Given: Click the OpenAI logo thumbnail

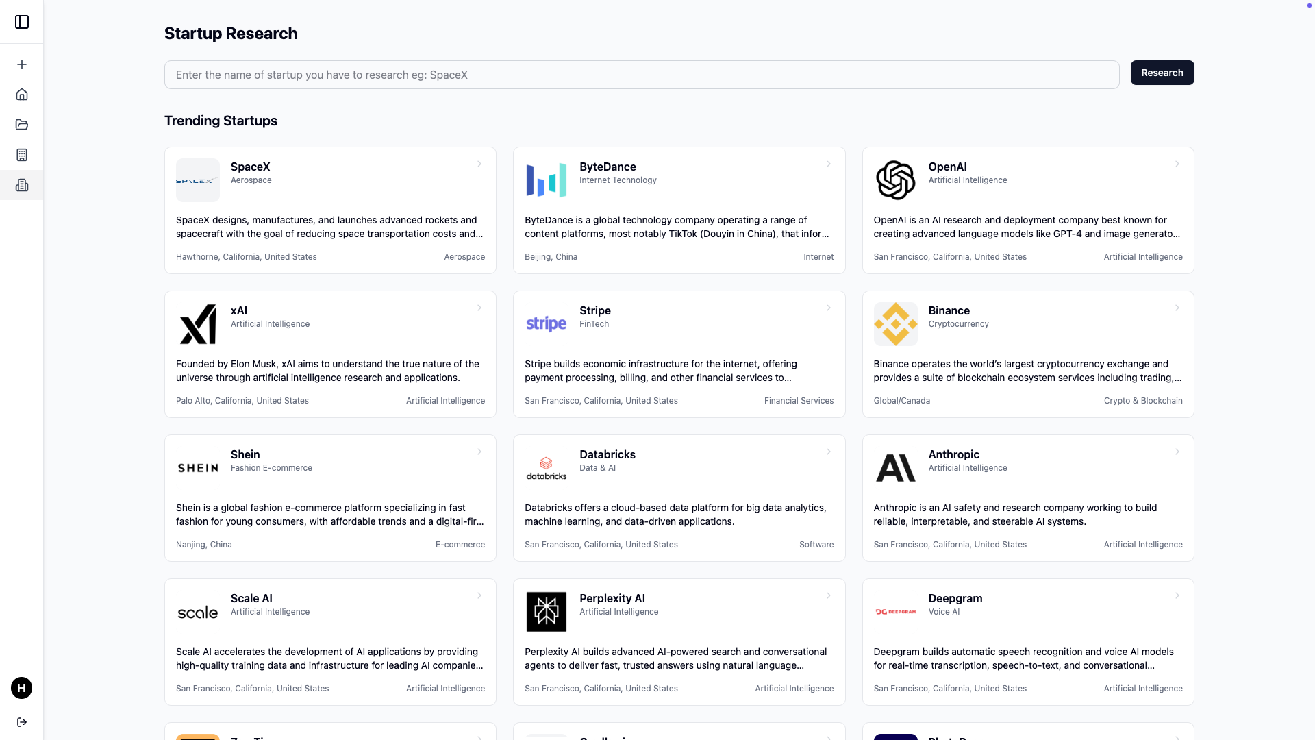Looking at the screenshot, I should pos(895,180).
